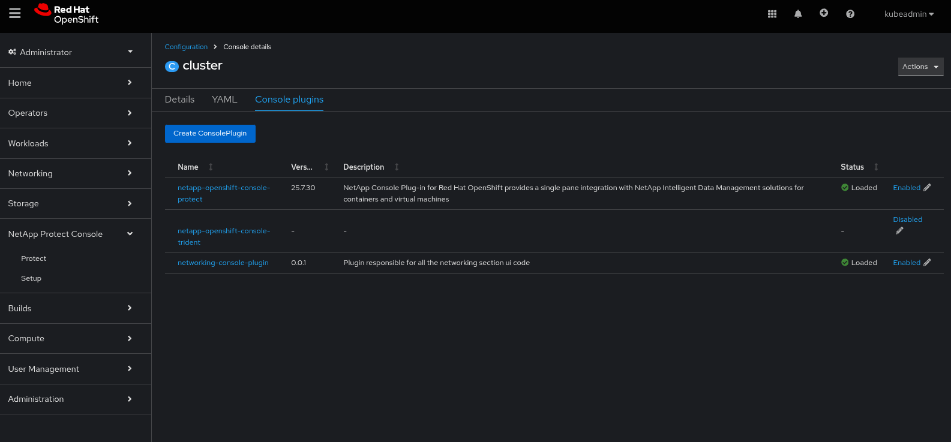Screen dimensions: 951x442
Task: Open the help question mark icon
Action: tap(850, 14)
